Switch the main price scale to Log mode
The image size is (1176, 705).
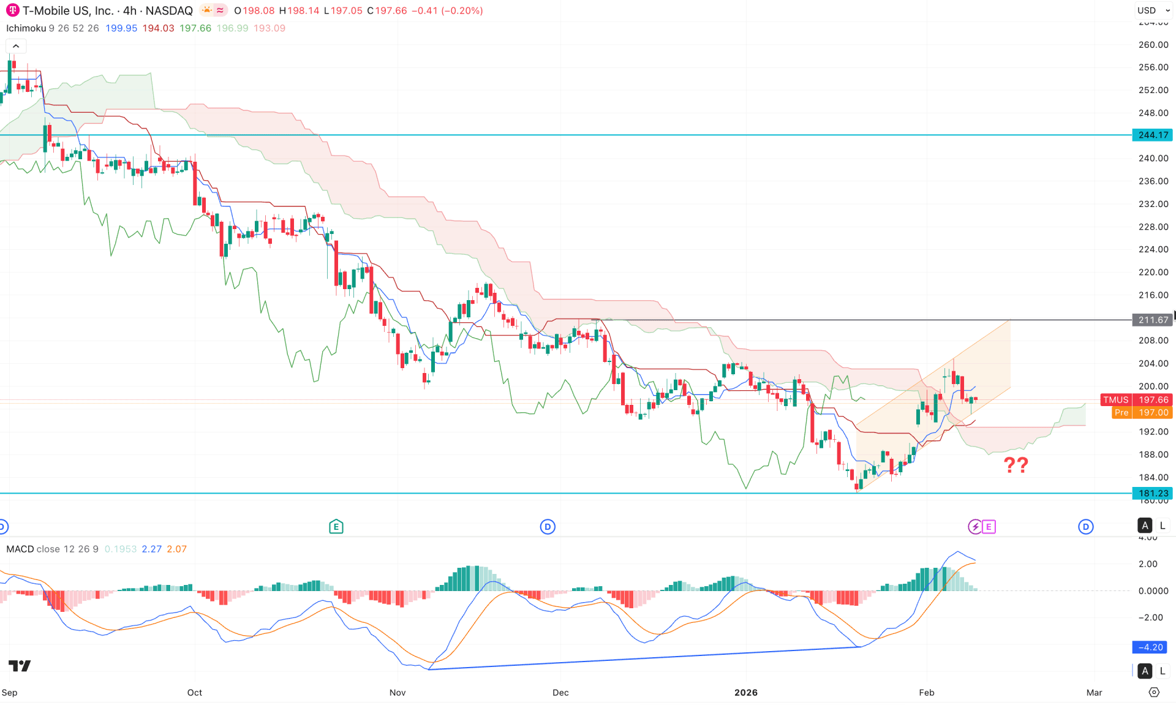pos(1161,526)
